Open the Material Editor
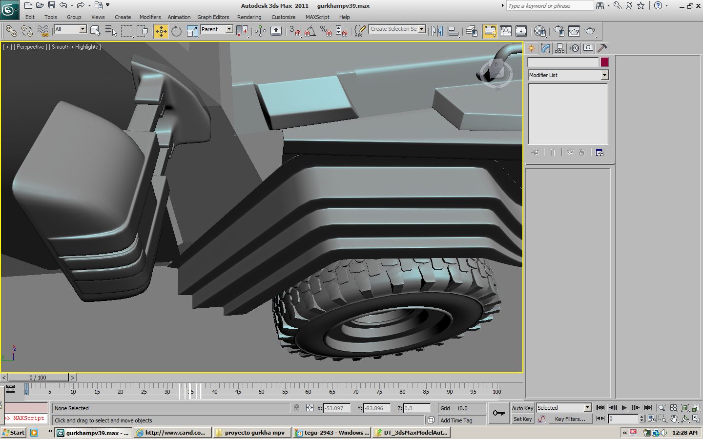Image resolution: width=703 pixels, height=439 pixels. [539, 31]
